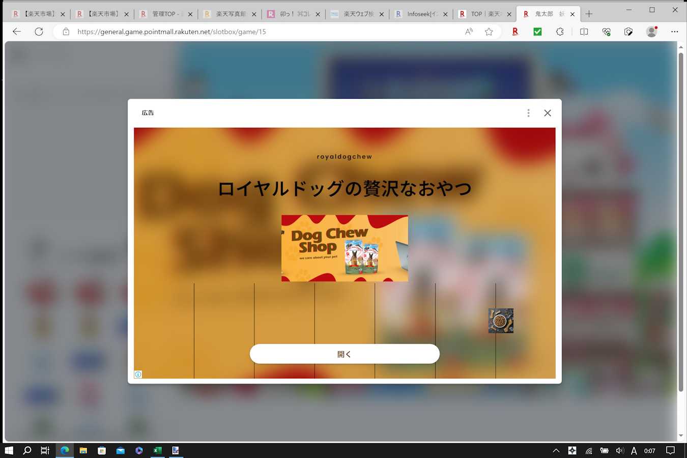The width and height of the screenshot is (687, 458).
Task: Open the green checkmark extension
Action: point(537,32)
